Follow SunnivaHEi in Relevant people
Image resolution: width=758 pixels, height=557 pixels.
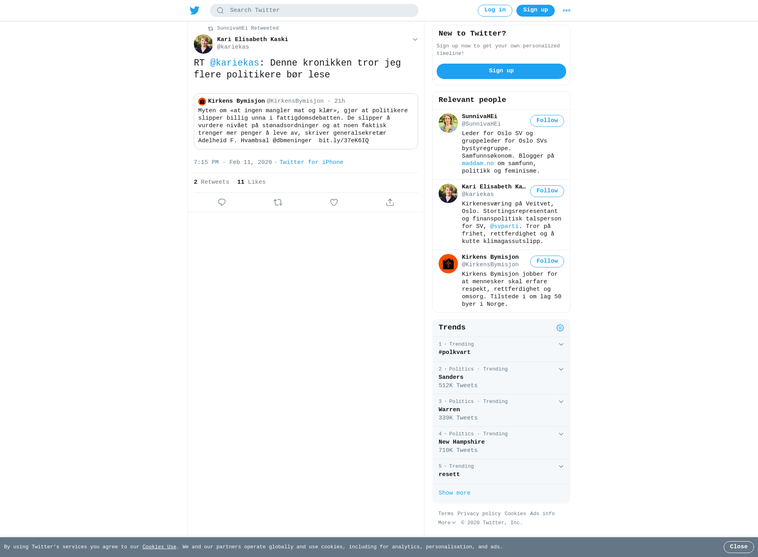tap(547, 121)
